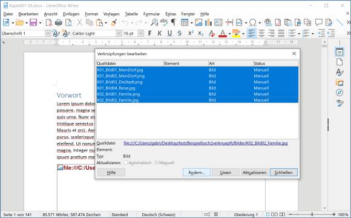Select the Clone formatting brush
Viewport: 351px width, 218px height.
(x=114, y=22)
